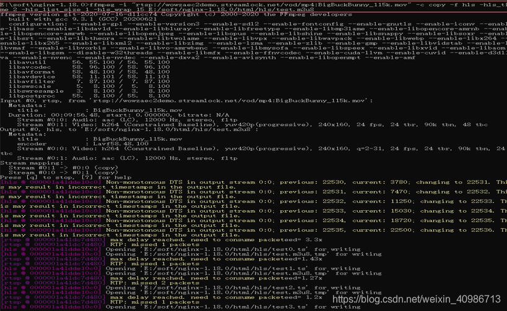Image resolution: width=507 pixels, height=311 pixels.
Task: Click the DTS warning with 'current: 3780'
Action: 254,184
